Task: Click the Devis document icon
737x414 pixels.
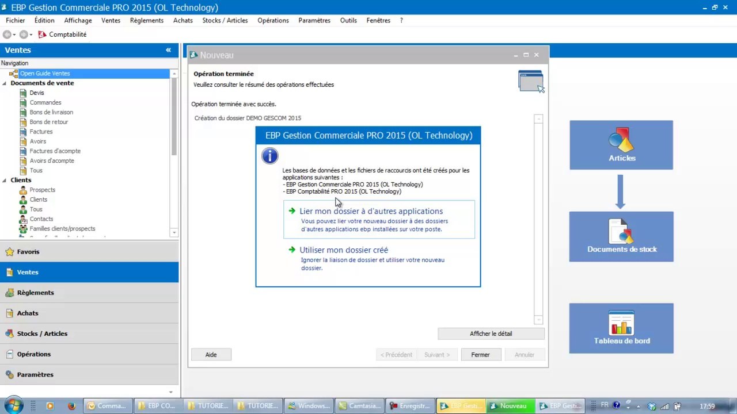Action: click(x=23, y=93)
